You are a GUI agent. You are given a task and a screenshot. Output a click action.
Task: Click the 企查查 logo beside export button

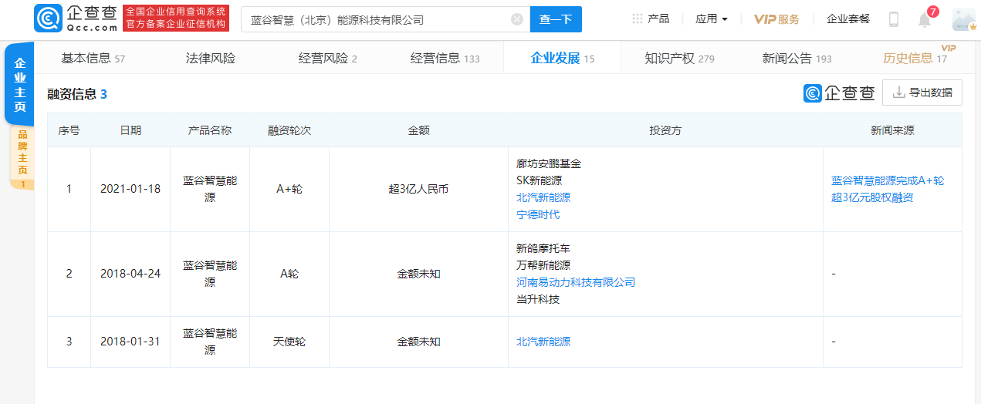tap(839, 93)
